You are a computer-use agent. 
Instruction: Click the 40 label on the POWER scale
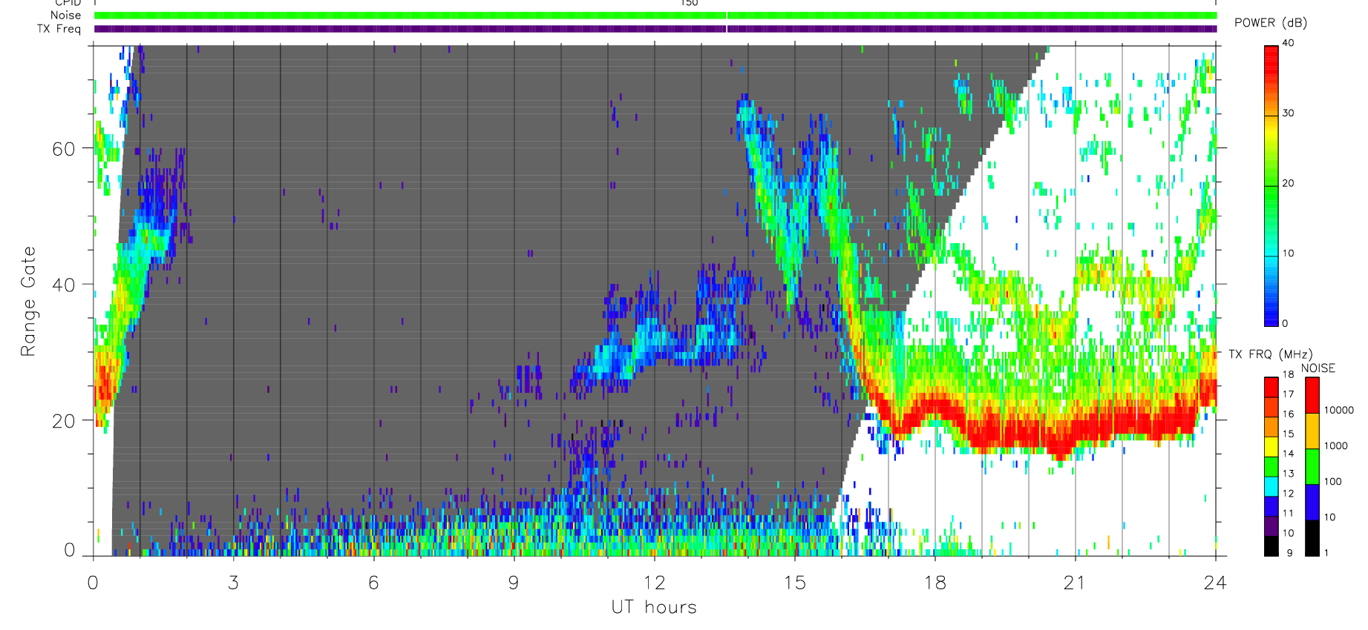click(1288, 43)
